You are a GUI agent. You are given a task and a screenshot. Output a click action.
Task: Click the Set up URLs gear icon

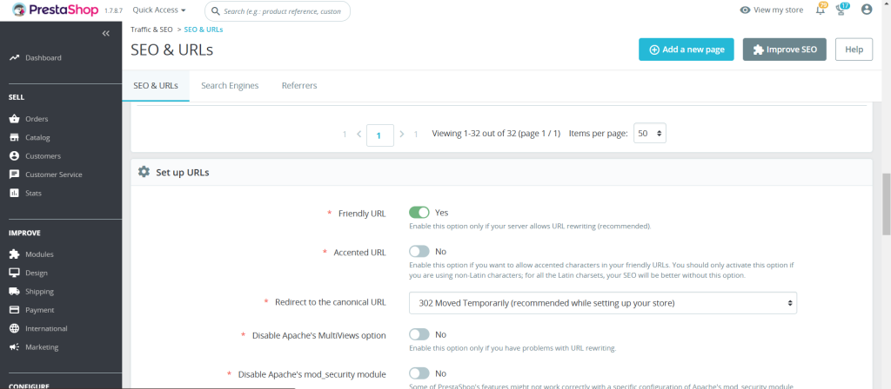pos(144,172)
